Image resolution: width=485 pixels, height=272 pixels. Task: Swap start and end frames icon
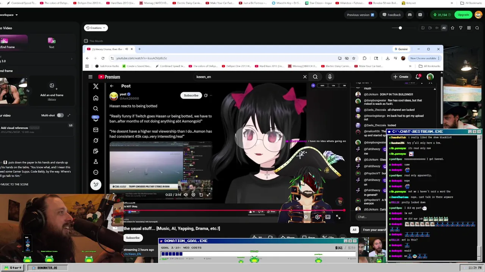point(28,91)
